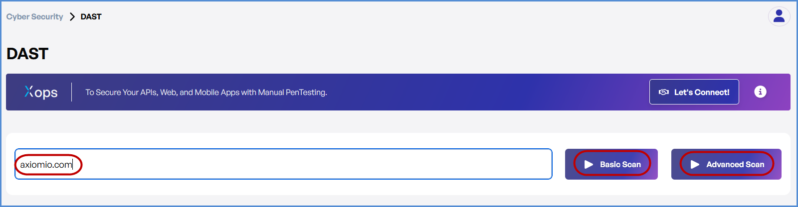Click the play icon on Basic Scan
Screen dimensions: 798x207
(x=589, y=164)
